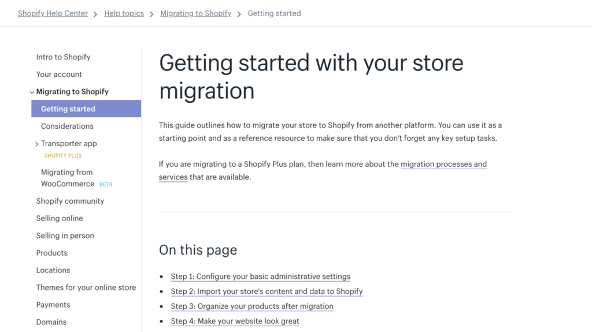Go to Help topics breadcrumb
Image resolution: width=592 pixels, height=332 pixels.
pyautogui.click(x=124, y=13)
